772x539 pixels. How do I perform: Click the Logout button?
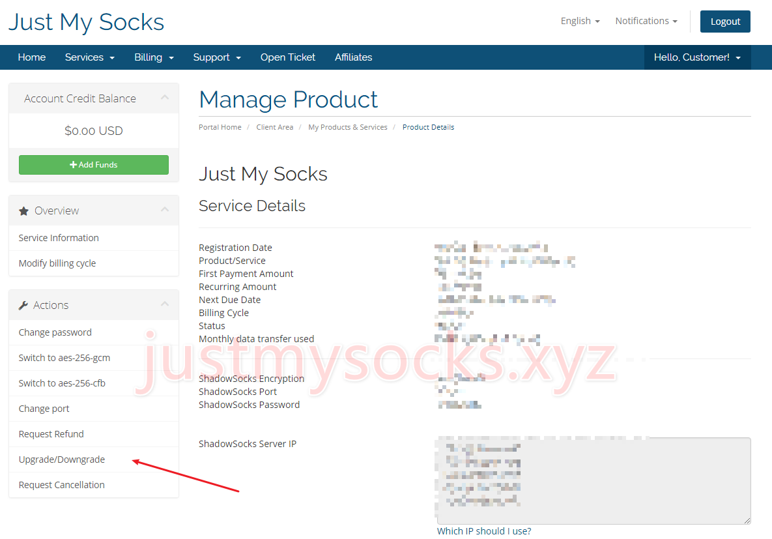tap(724, 22)
